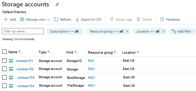Expand the Manage view chevron

click(49, 20)
